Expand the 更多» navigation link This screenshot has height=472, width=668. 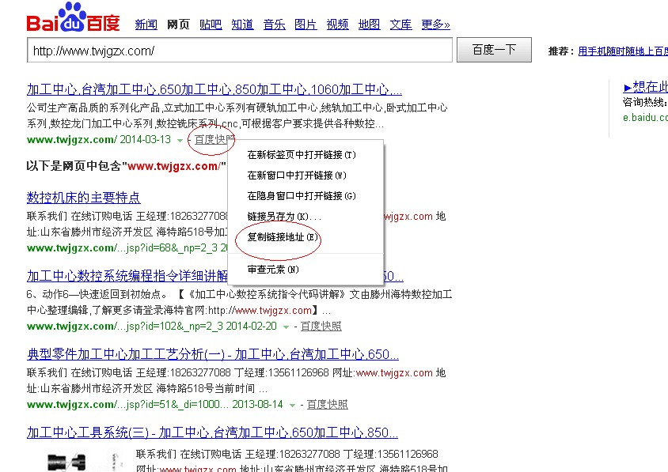435,25
